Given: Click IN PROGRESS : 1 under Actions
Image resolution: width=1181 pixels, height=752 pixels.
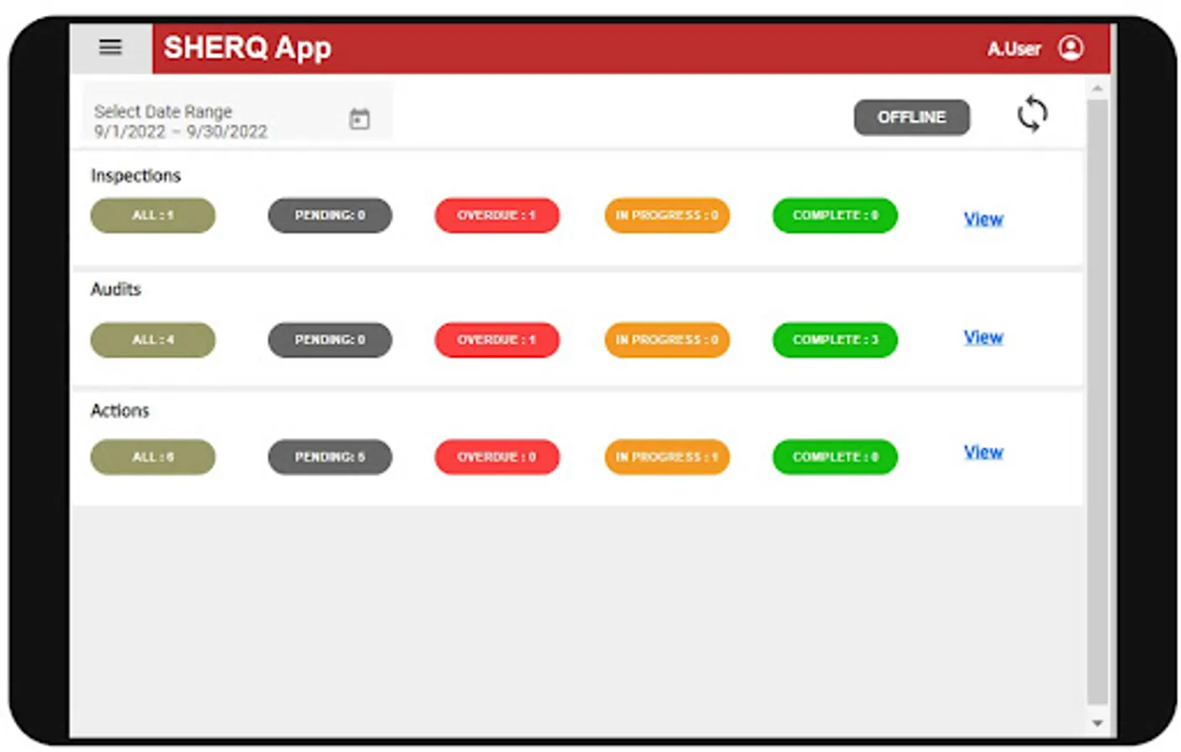Looking at the screenshot, I should [x=666, y=457].
